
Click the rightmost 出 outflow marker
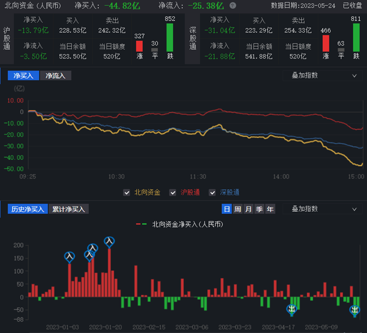point(355,310)
